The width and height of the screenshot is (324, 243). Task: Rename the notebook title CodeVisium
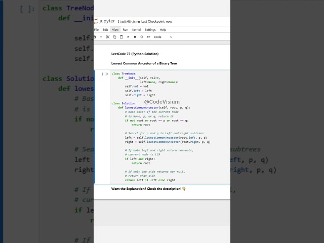click(129, 21)
